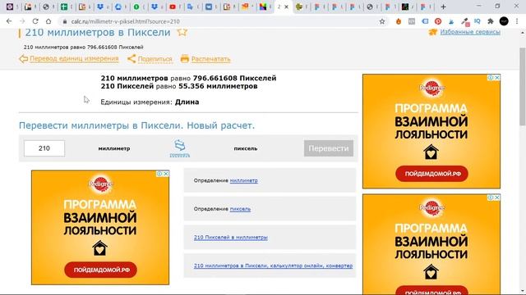
Task: Open the IQ extension
Action: click(478, 21)
